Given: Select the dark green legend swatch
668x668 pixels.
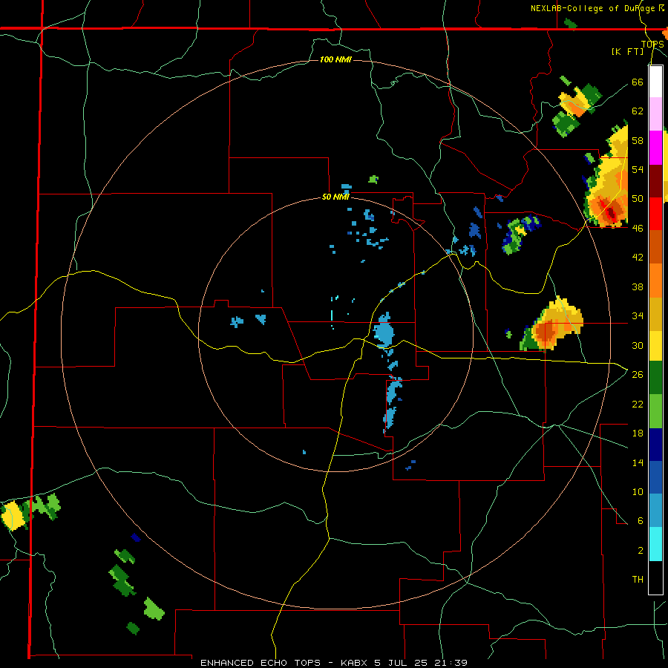Looking at the screenshot, I should [655, 378].
